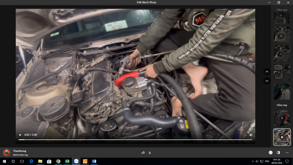Play the video
Screen dimensions: 293x165
20,135
